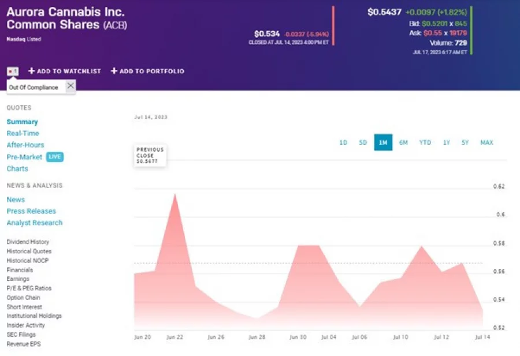View Historical Quotes
The width and height of the screenshot is (520, 356).
tap(29, 252)
